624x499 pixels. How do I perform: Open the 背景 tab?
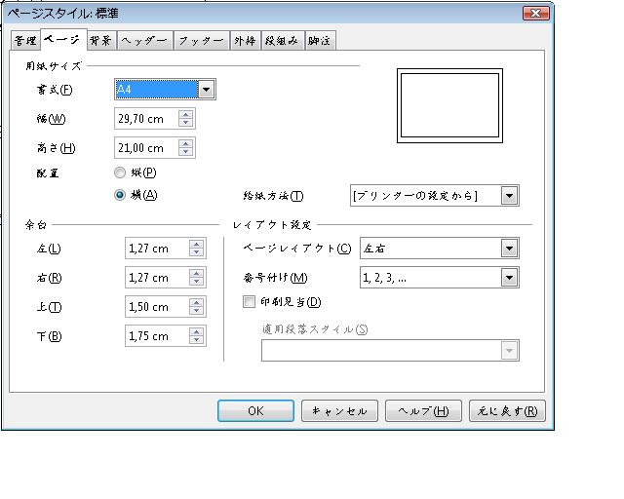tap(99, 41)
